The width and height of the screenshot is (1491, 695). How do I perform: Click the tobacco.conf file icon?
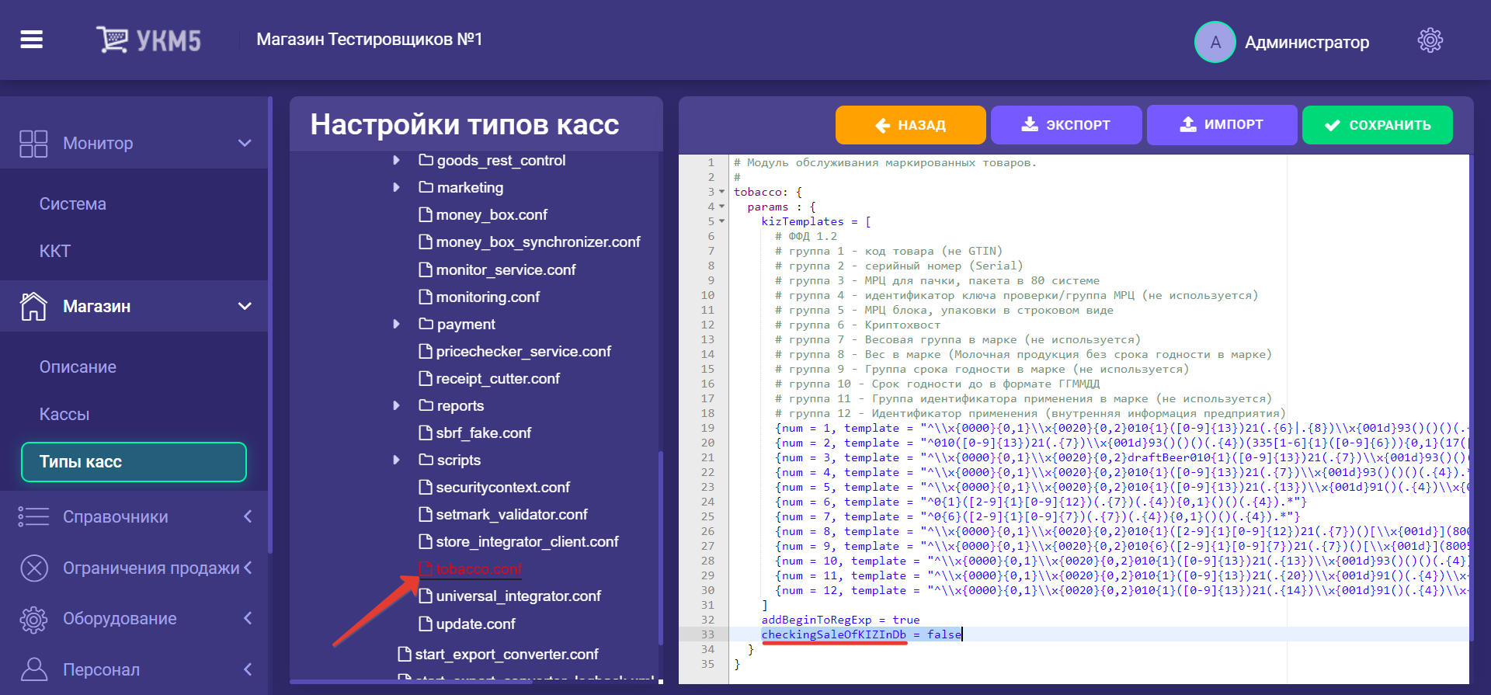(x=425, y=568)
